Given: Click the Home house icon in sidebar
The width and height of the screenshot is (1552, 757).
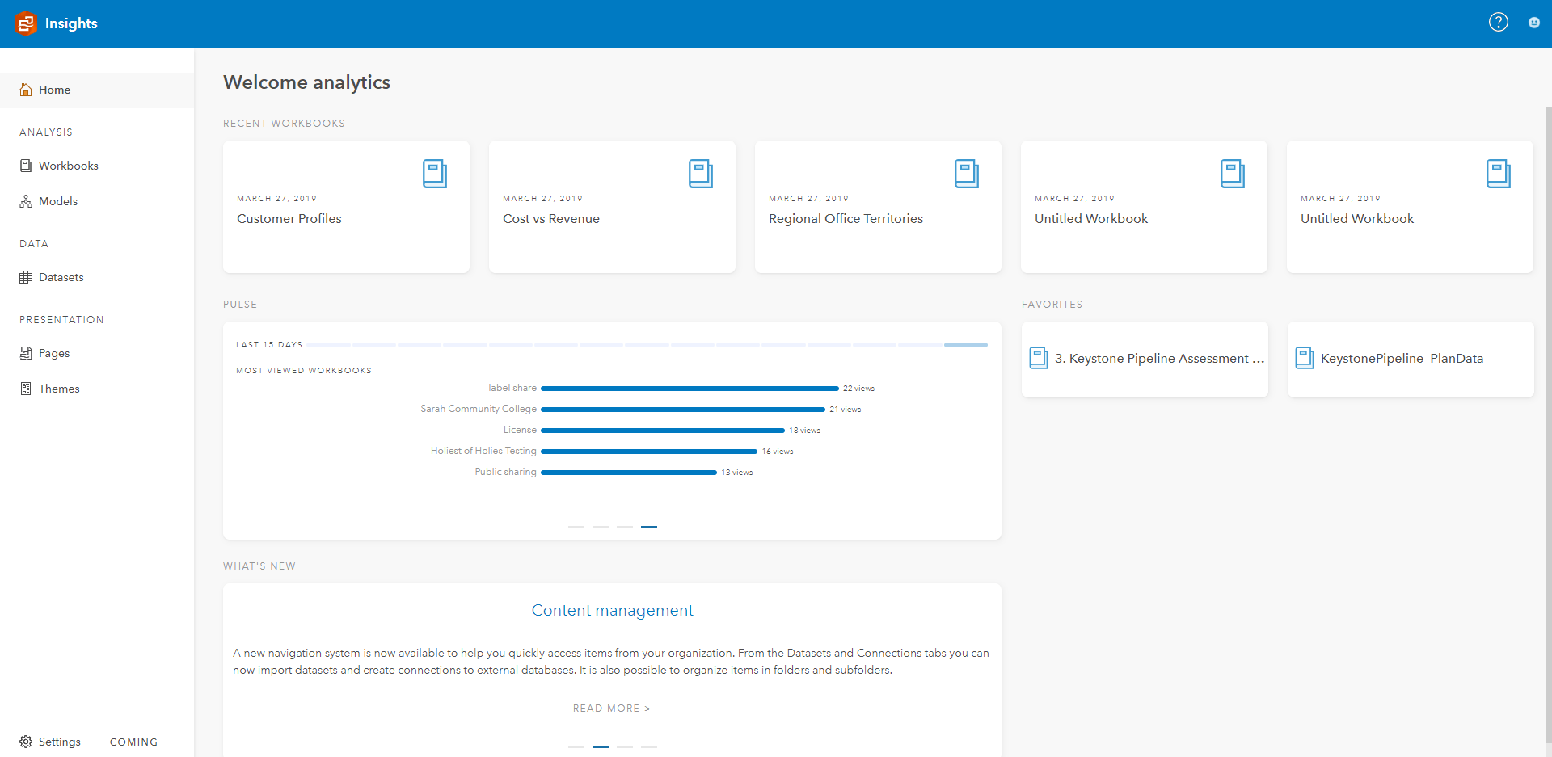Looking at the screenshot, I should pos(26,90).
